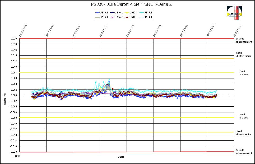The height and width of the screenshot is (164, 255).
Task: Click the -0.020 y-axis value
Action: click(x=13, y=152)
